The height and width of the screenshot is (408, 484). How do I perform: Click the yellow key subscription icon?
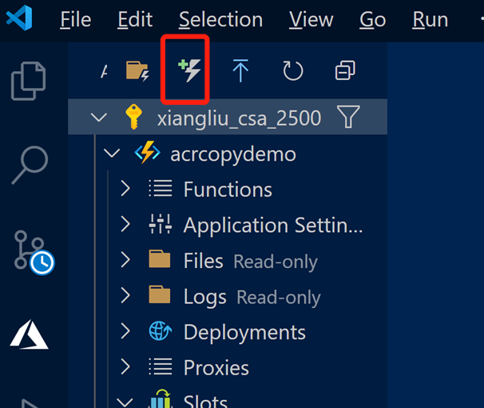(x=133, y=117)
